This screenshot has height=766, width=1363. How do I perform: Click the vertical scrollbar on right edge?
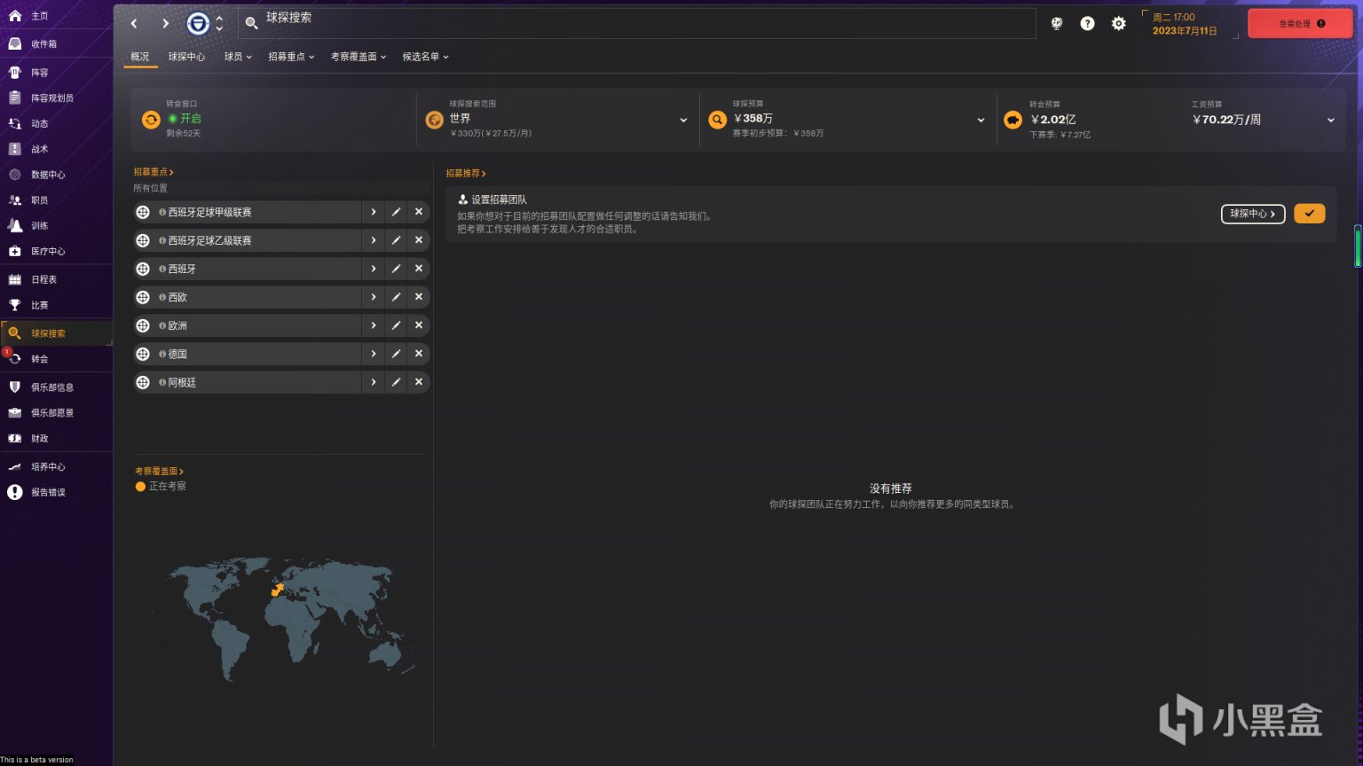click(x=1357, y=246)
